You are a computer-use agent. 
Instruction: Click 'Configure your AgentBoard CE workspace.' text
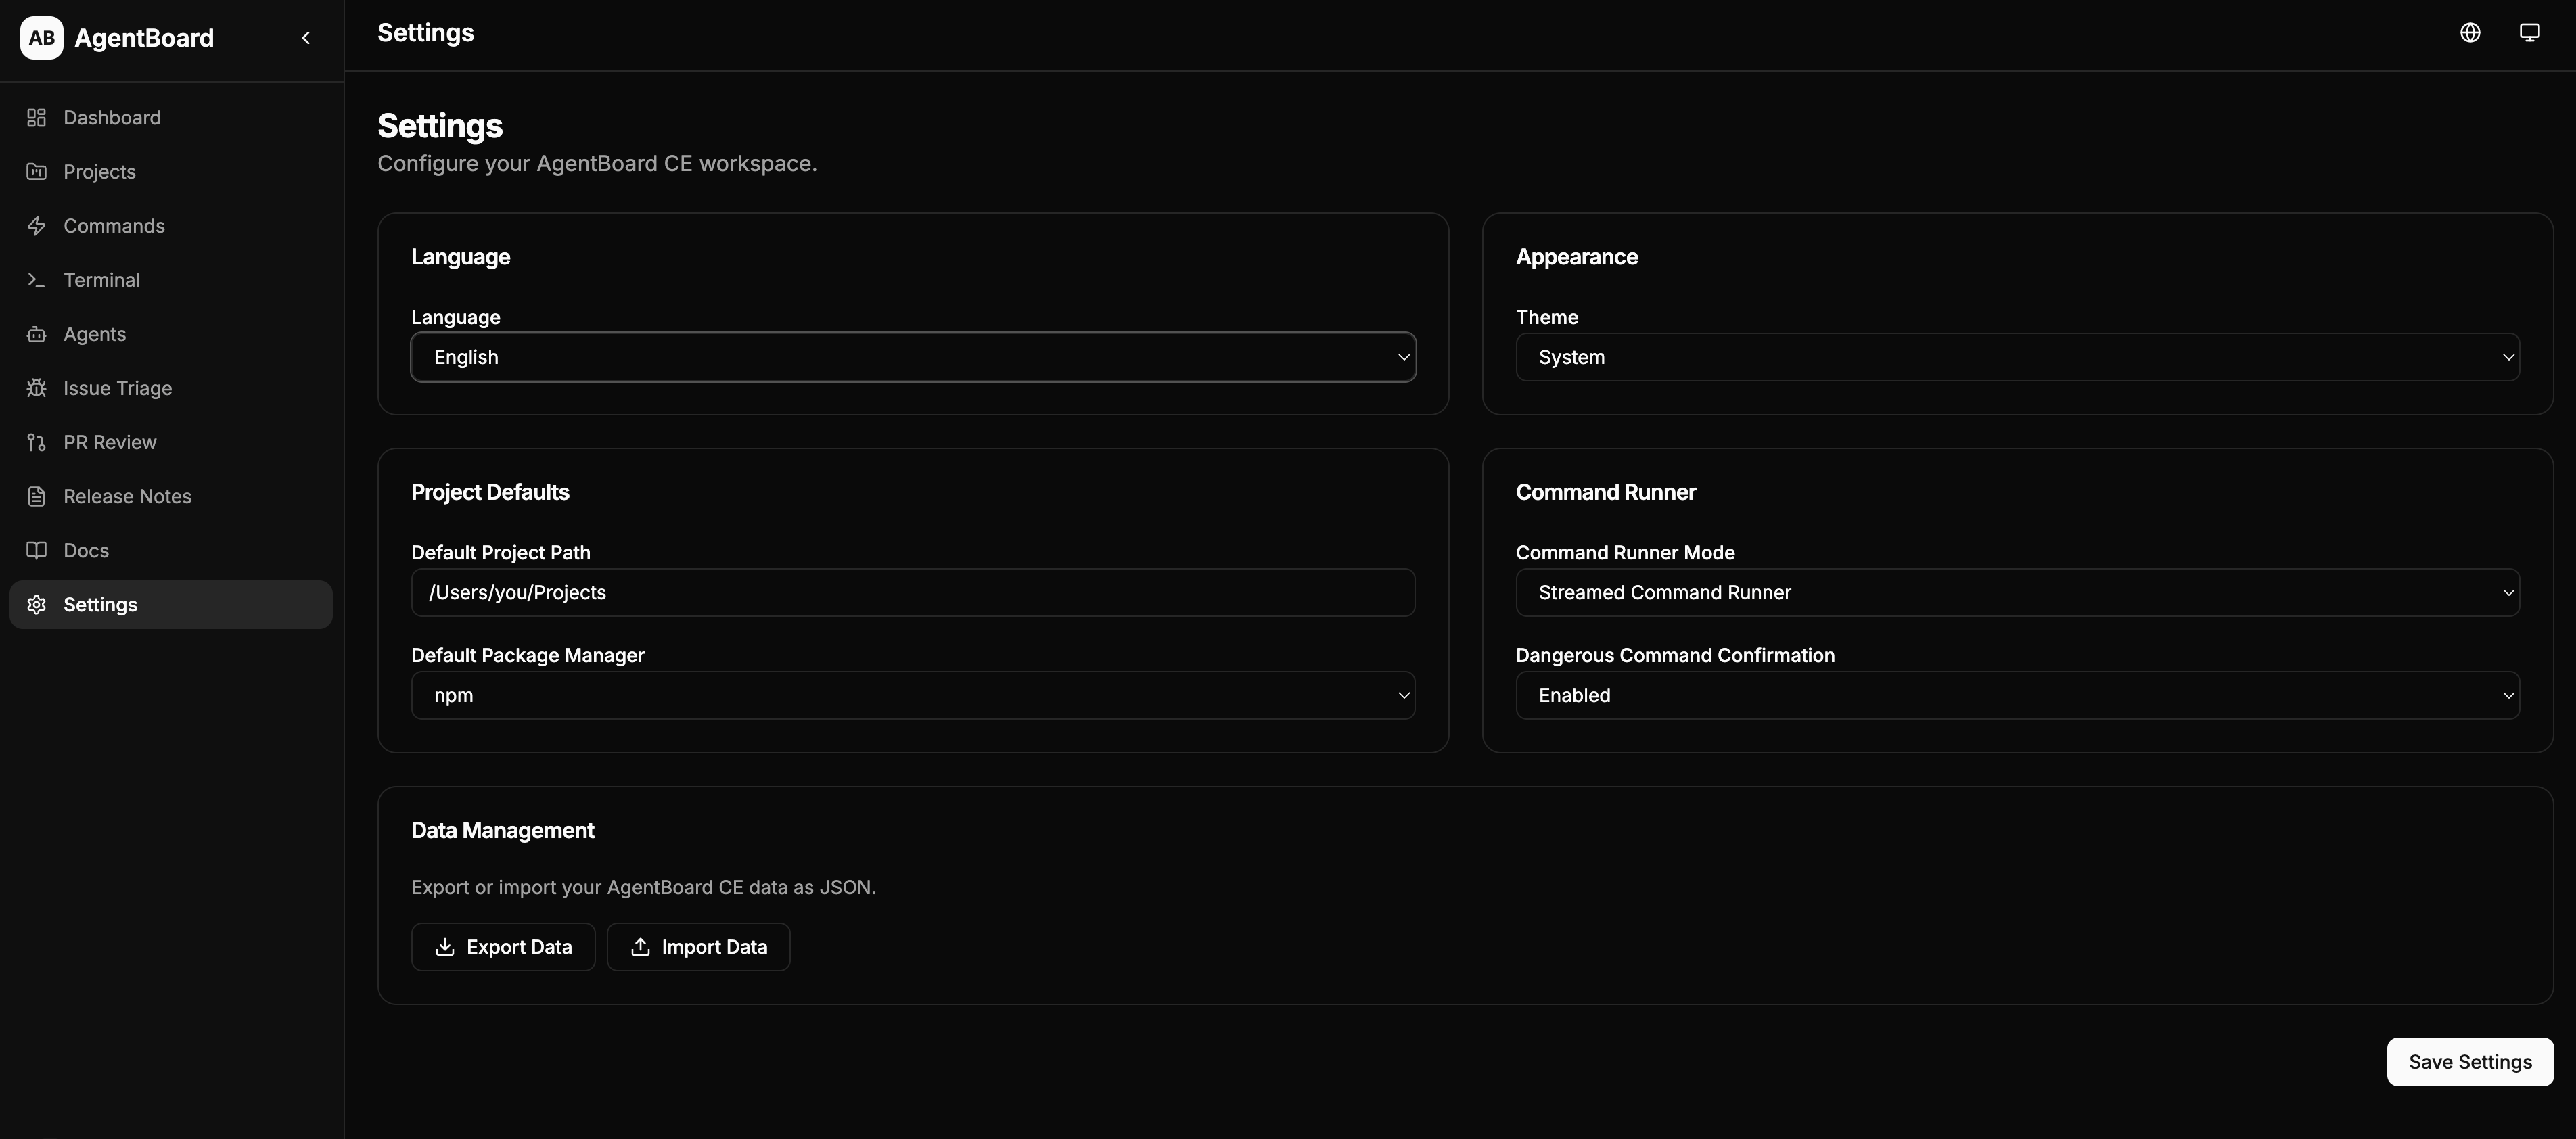pos(597,164)
